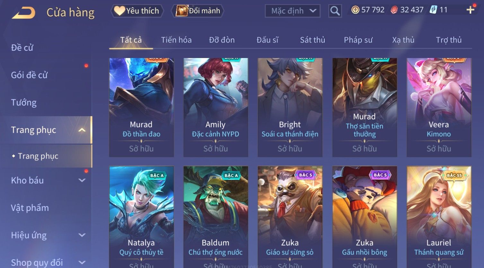This screenshot has height=268, width=484.
Task: Select Lauriel Thánh quang sứ skin card
Action: click(439, 217)
